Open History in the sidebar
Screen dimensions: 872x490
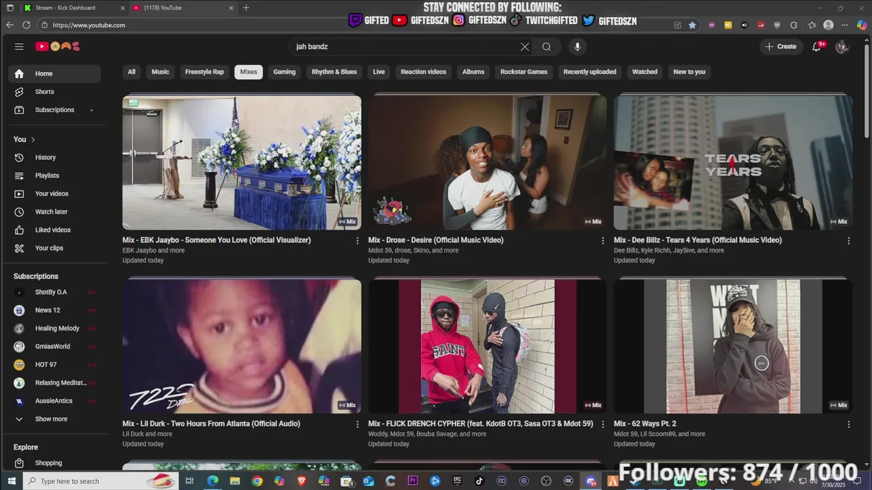pyautogui.click(x=54, y=157)
